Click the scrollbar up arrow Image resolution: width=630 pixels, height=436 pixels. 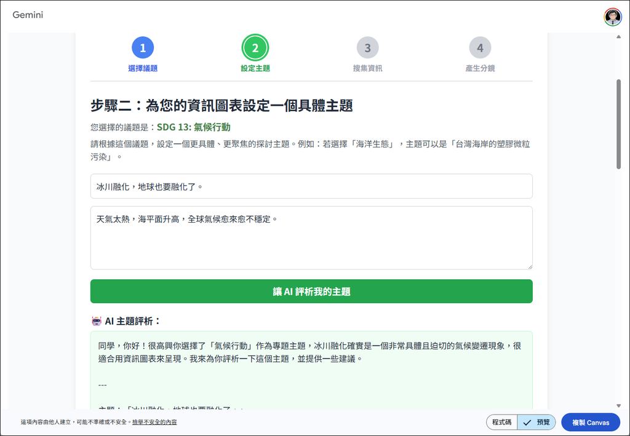coord(619,36)
